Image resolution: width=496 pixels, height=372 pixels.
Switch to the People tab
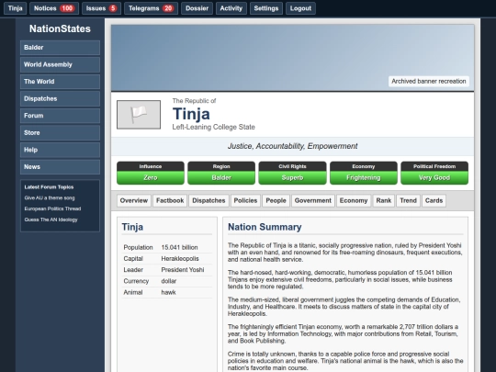point(276,200)
